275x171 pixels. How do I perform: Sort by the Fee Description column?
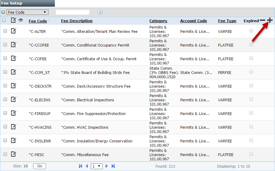pyautogui.click(x=77, y=21)
